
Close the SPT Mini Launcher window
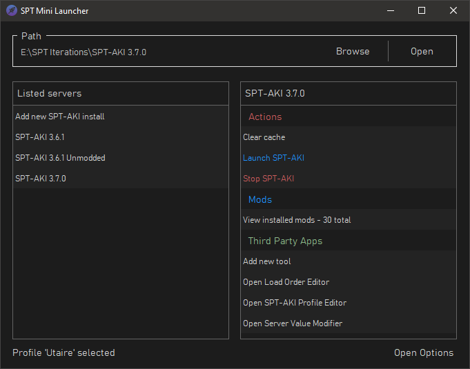point(453,11)
